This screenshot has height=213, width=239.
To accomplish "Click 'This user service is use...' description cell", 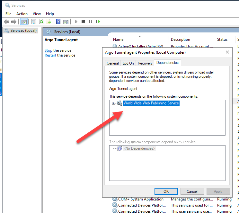I will [x=191, y=211].
